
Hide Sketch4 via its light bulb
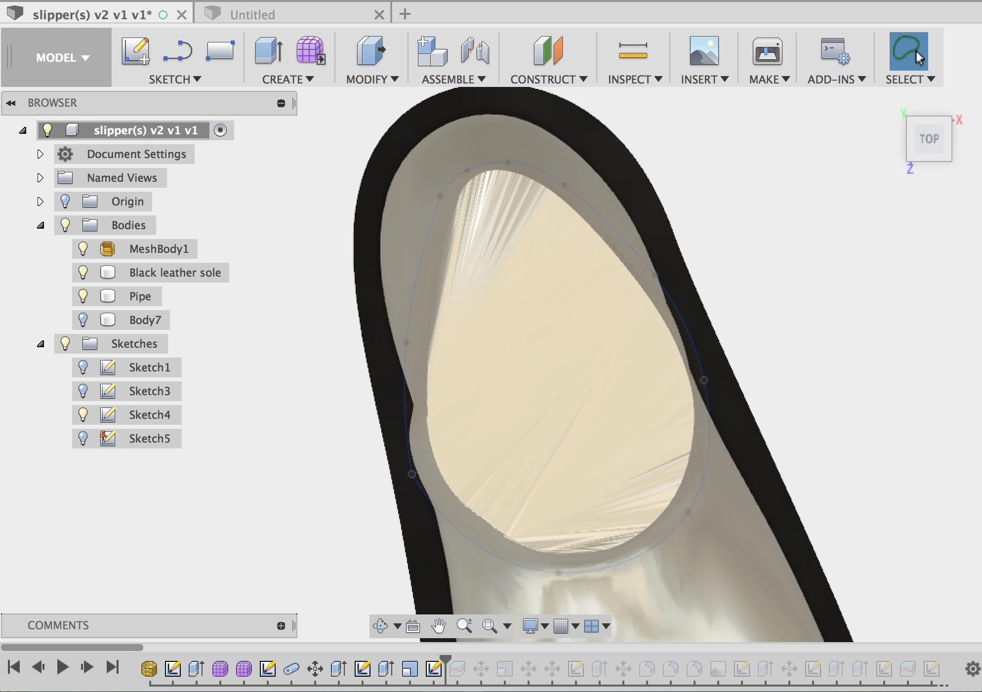tap(83, 414)
